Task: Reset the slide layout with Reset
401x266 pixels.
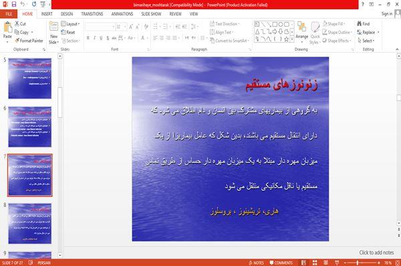Action: click(x=68, y=32)
